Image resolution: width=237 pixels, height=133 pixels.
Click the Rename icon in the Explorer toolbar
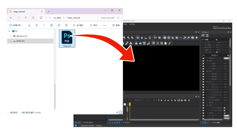pos(52,25)
